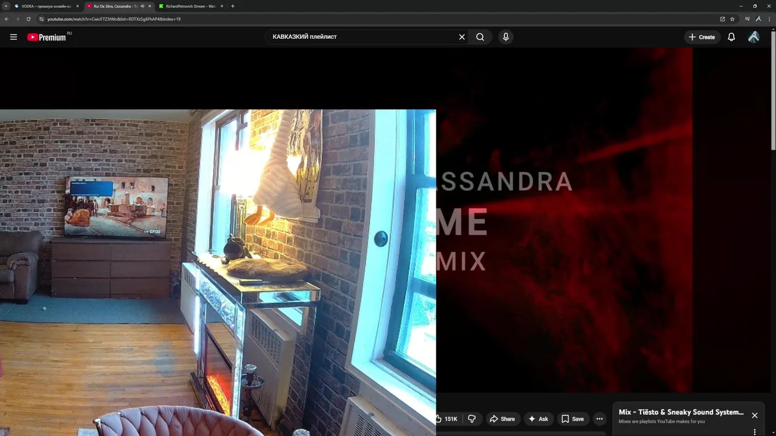The height and width of the screenshot is (436, 776).
Task: Share this video
Action: coord(502,419)
